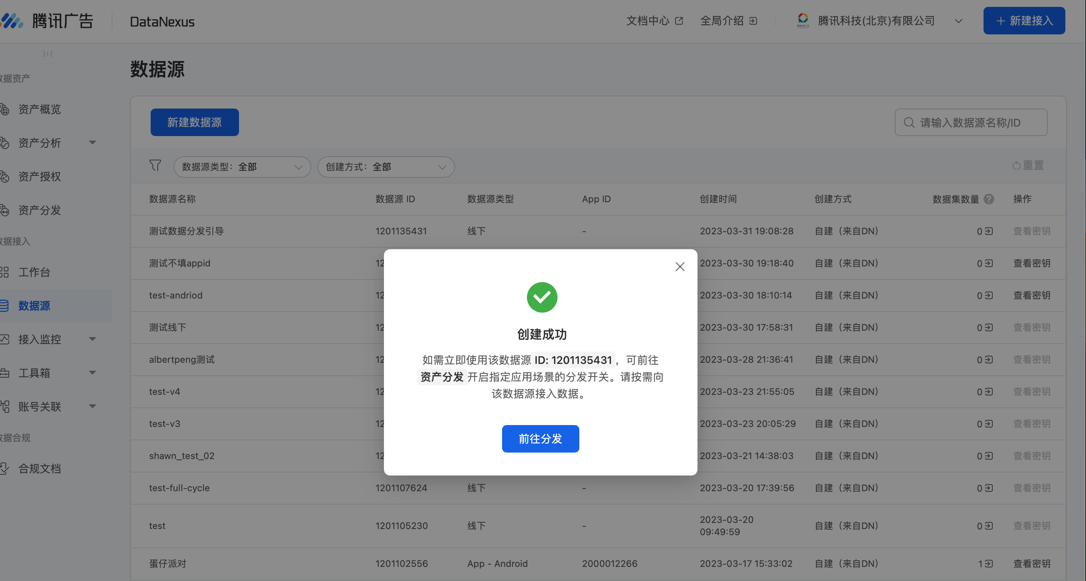Open dataset count icon for test-andriod row
Viewport: 1086px width, 581px height.
[988, 295]
